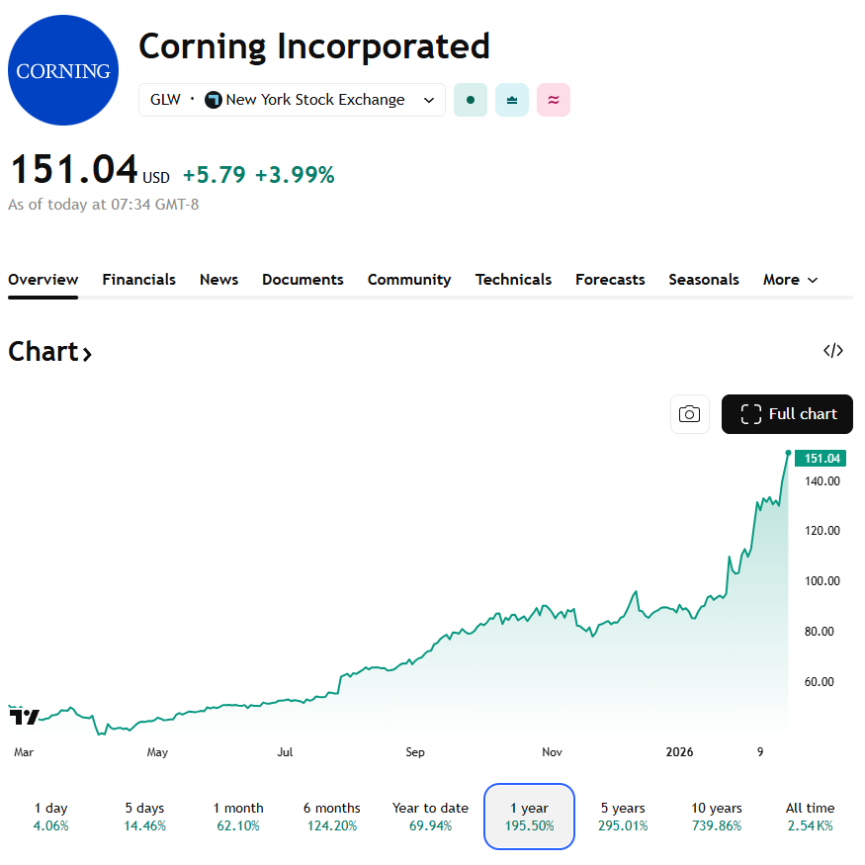
Task: Click the 151.04 current price value
Action: pyautogui.click(x=74, y=169)
